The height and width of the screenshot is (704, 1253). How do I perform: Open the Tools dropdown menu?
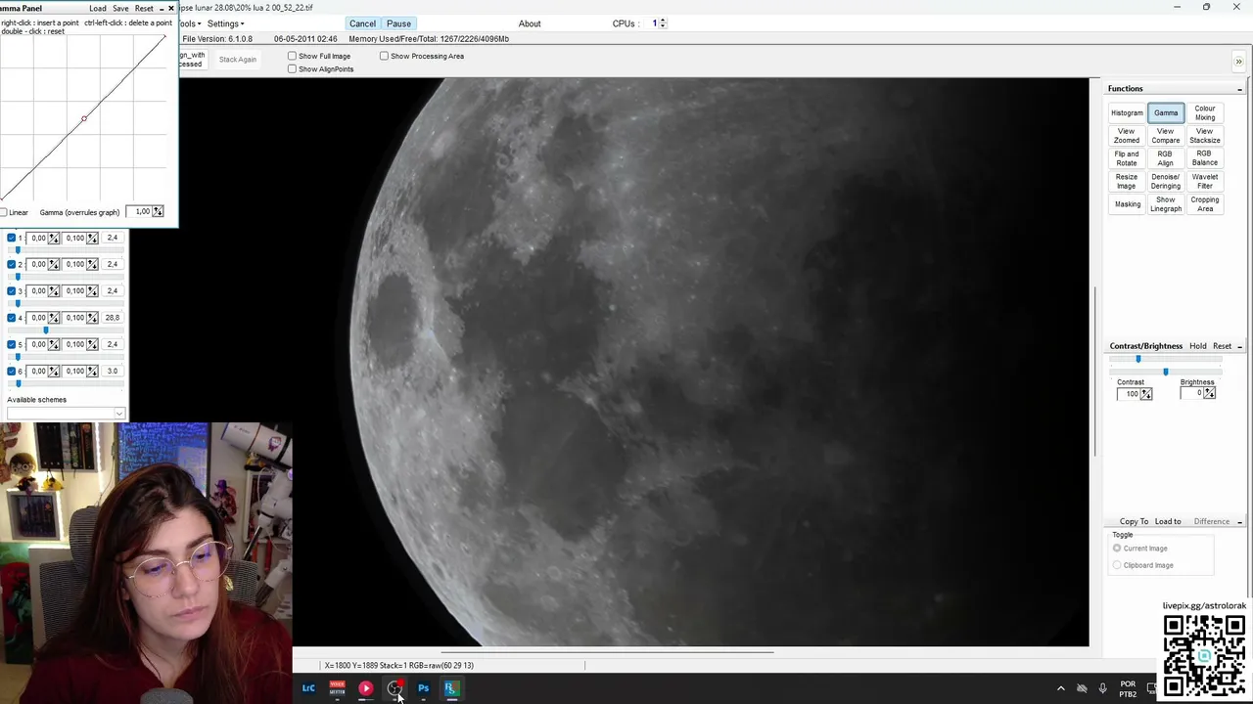click(191, 23)
